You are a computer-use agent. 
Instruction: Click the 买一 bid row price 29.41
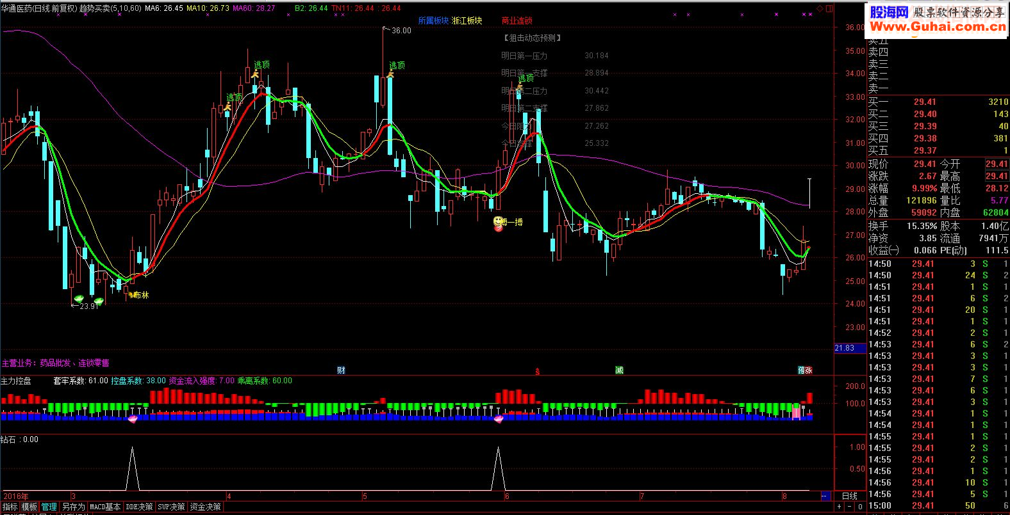(x=925, y=102)
